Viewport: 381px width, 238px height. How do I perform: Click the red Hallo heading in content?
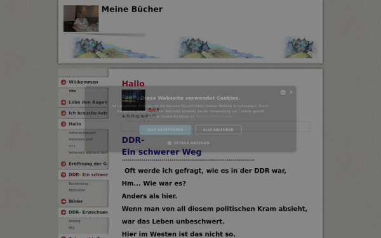point(133,84)
